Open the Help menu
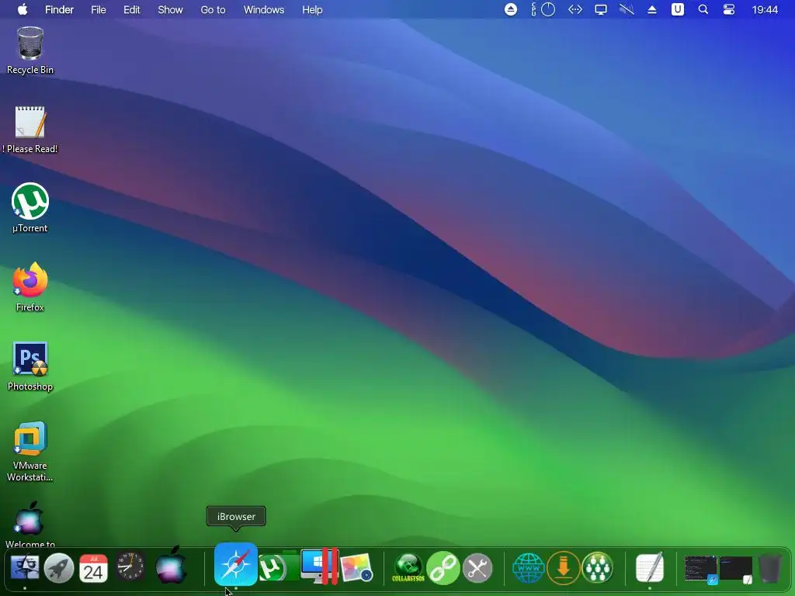 (312, 9)
